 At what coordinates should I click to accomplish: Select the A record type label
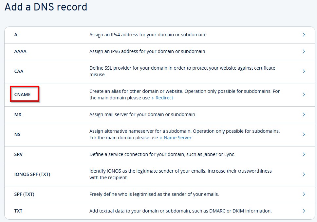(16, 35)
